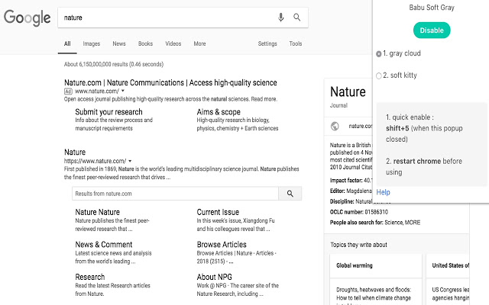This screenshot has height=305, width=489.
Task: Click the Disable button in Babu Soft Gray popup
Action: click(x=432, y=30)
